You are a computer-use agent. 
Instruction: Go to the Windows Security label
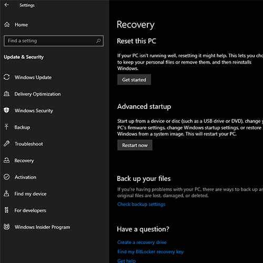(x=34, y=110)
